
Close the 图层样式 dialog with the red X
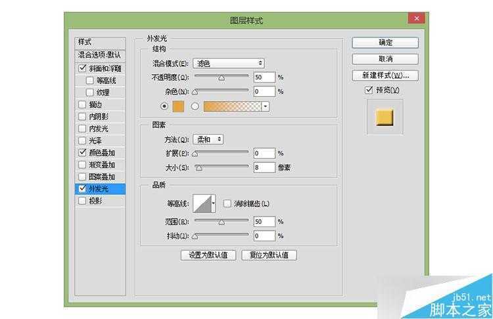pyautogui.click(x=417, y=18)
